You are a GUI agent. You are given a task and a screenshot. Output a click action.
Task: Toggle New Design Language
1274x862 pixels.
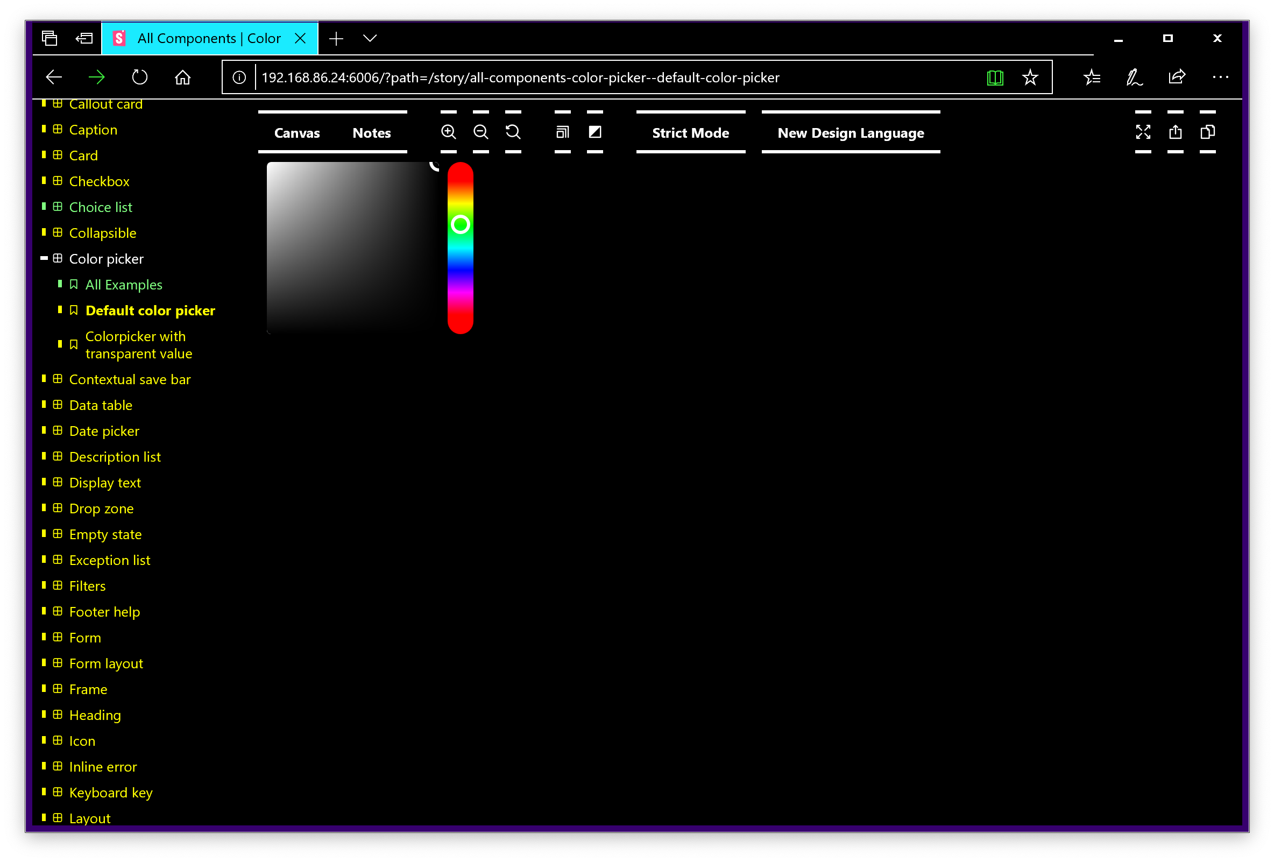(x=850, y=133)
